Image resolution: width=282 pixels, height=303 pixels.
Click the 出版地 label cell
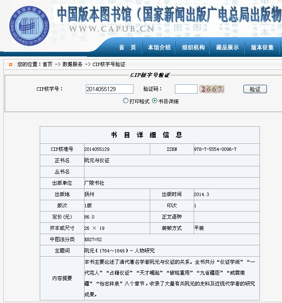pos(62,194)
